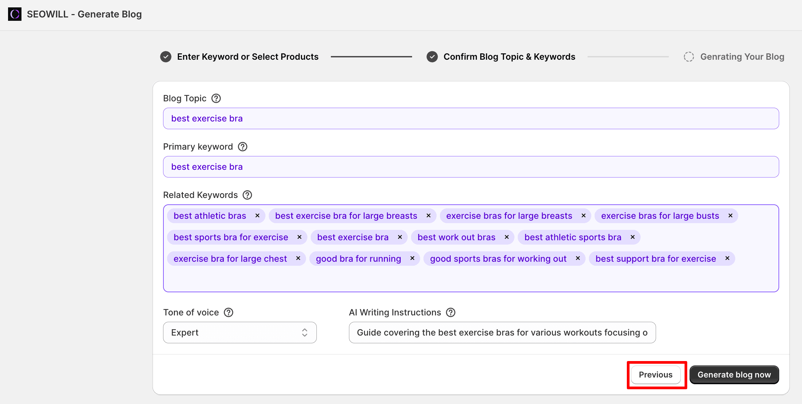Viewport: 802px width, 404px height.
Task: Remove the 'exercise bras for large busts' keyword
Action: [730, 215]
